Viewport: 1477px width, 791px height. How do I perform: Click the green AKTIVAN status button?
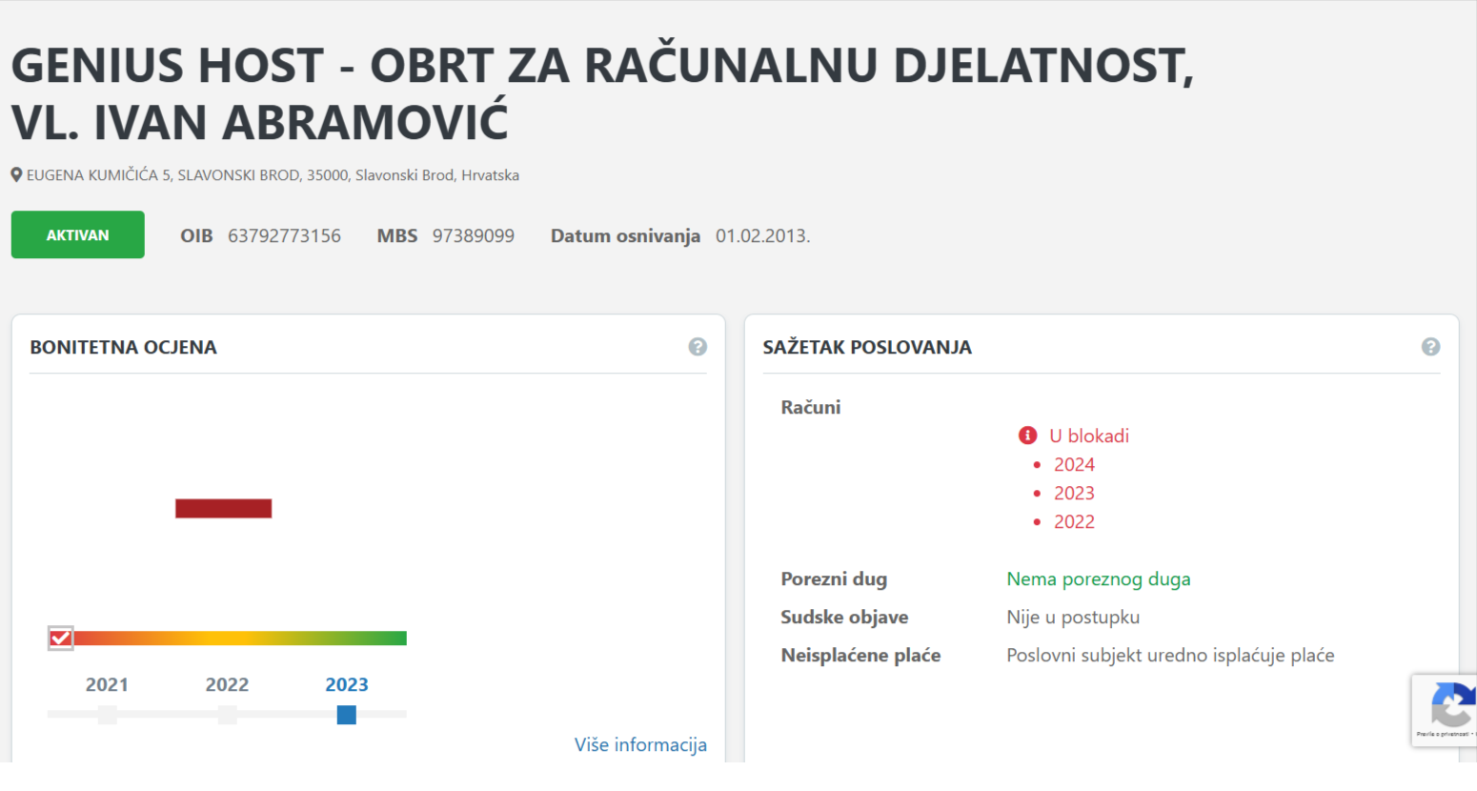(x=78, y=234)
